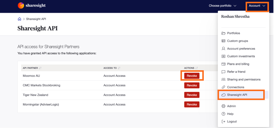The height and width of the screenshot is (128, 274).
Task: Open the Choose portfolio dropdown
Action: click(x=222, y=6)
